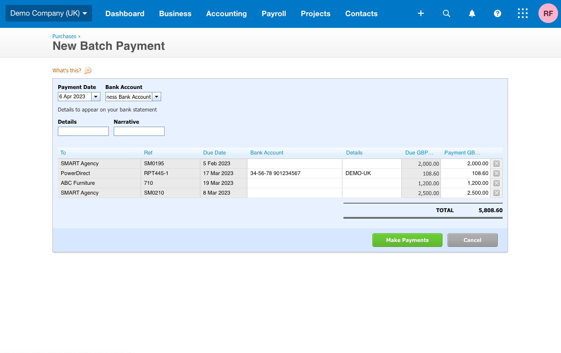View notifications via the bell icon
This screenshot has height=353, width=561.
pyautogui.click(x=472, y=13)
